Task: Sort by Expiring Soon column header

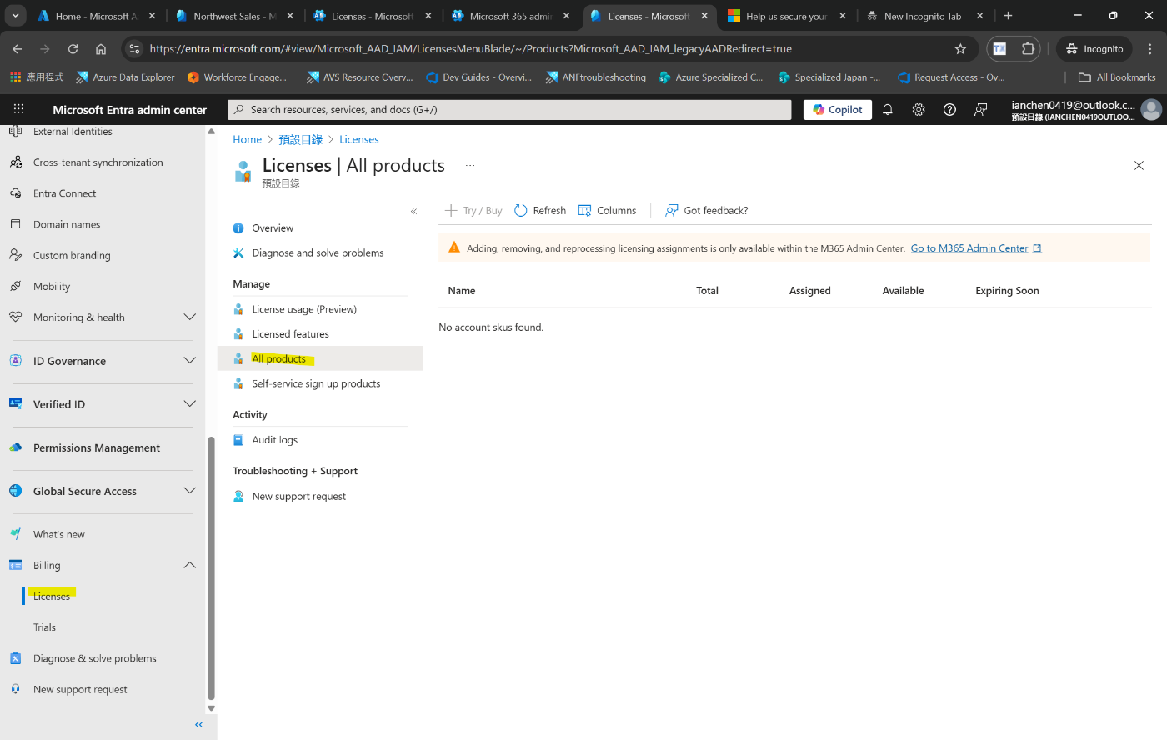Action: click(1007, 291)
